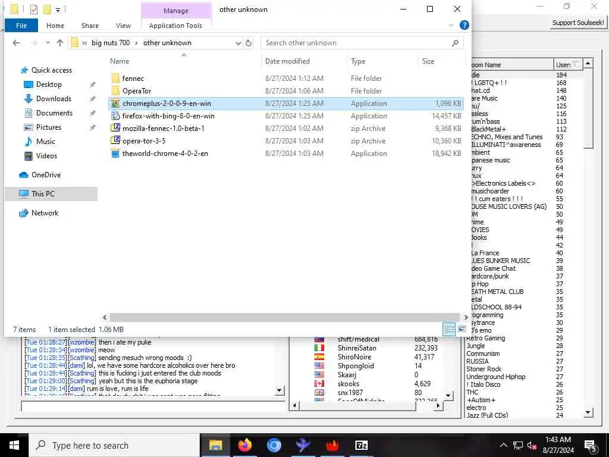Open Quick Access Toolbar customize dropdown
Viewport: 609px width, 457px height.
tap(58, 10)
